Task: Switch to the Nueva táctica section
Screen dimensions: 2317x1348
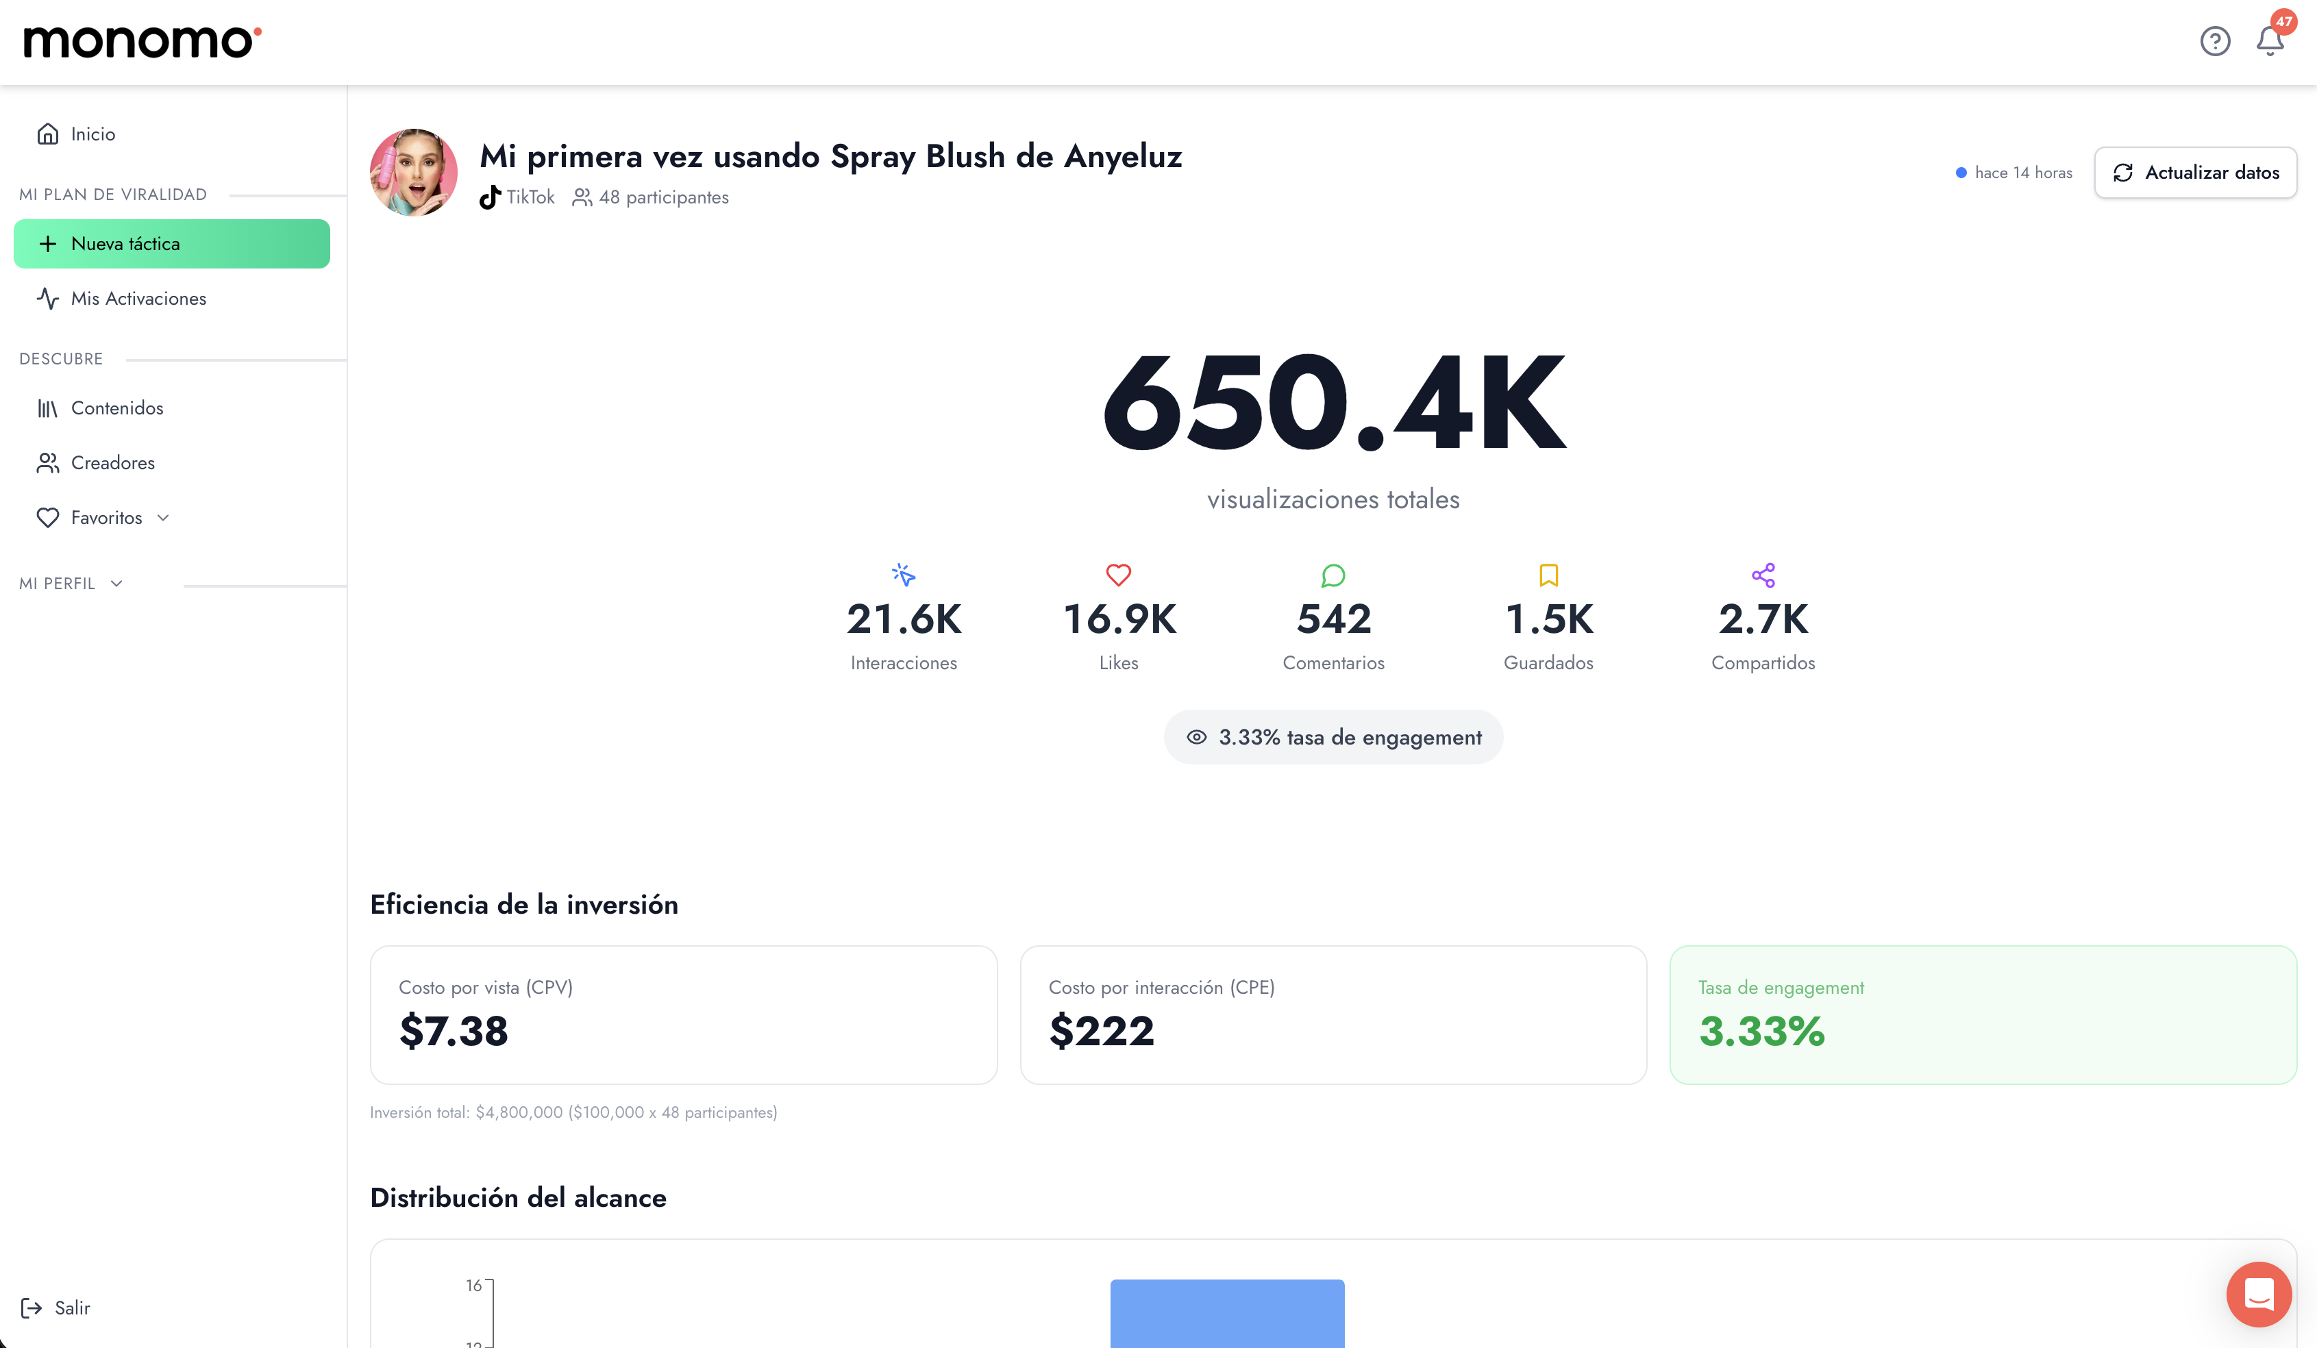Action: coord(172,242)
